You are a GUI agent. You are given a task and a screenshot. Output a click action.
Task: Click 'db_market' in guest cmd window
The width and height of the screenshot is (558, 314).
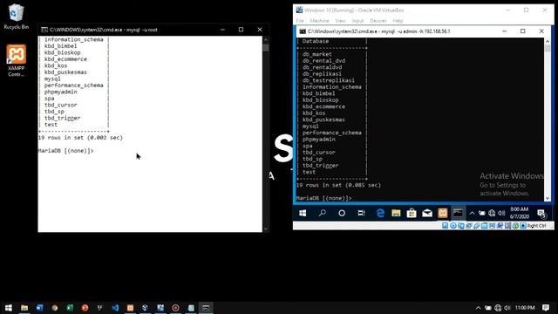pos(317,54)
